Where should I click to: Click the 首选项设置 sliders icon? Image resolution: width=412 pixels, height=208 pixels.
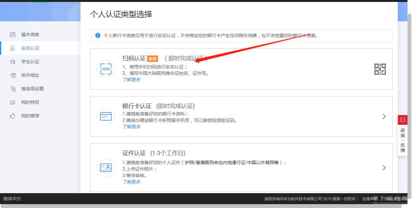click(x=13, y=89)
